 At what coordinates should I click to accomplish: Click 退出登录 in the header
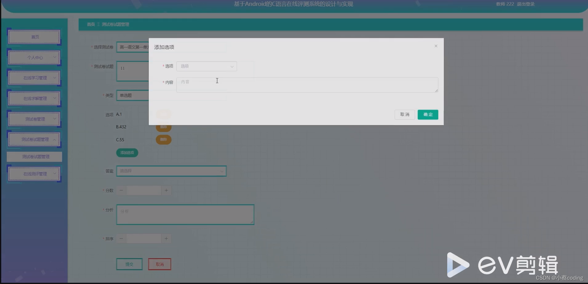click(x=526, y=4)
